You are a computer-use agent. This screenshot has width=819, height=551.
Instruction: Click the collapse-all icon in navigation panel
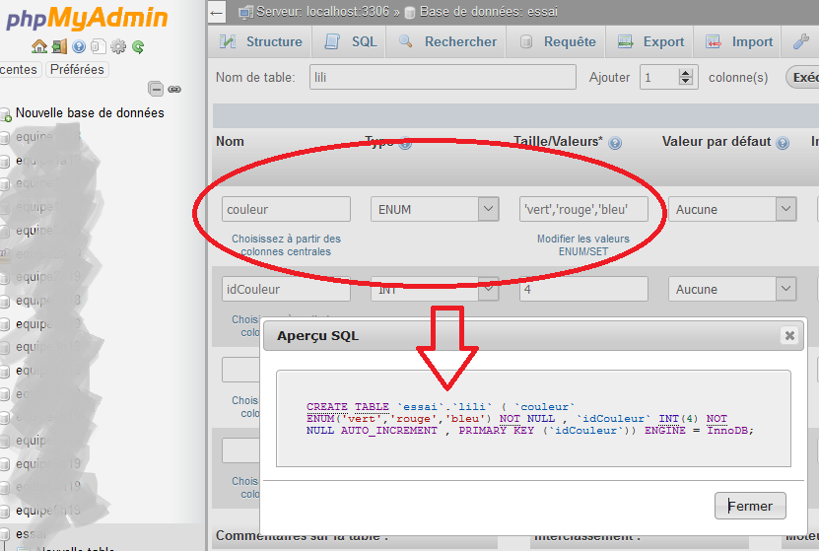[x=156, y=89]
